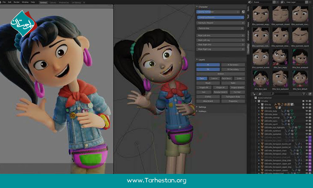Adjust the Mask Left Arm slider
This screenshot has height=188, width=313.
click(x=221, y=35)
